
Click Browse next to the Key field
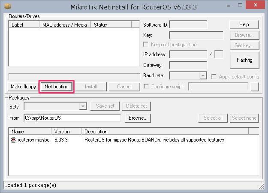tap(244, 35)
